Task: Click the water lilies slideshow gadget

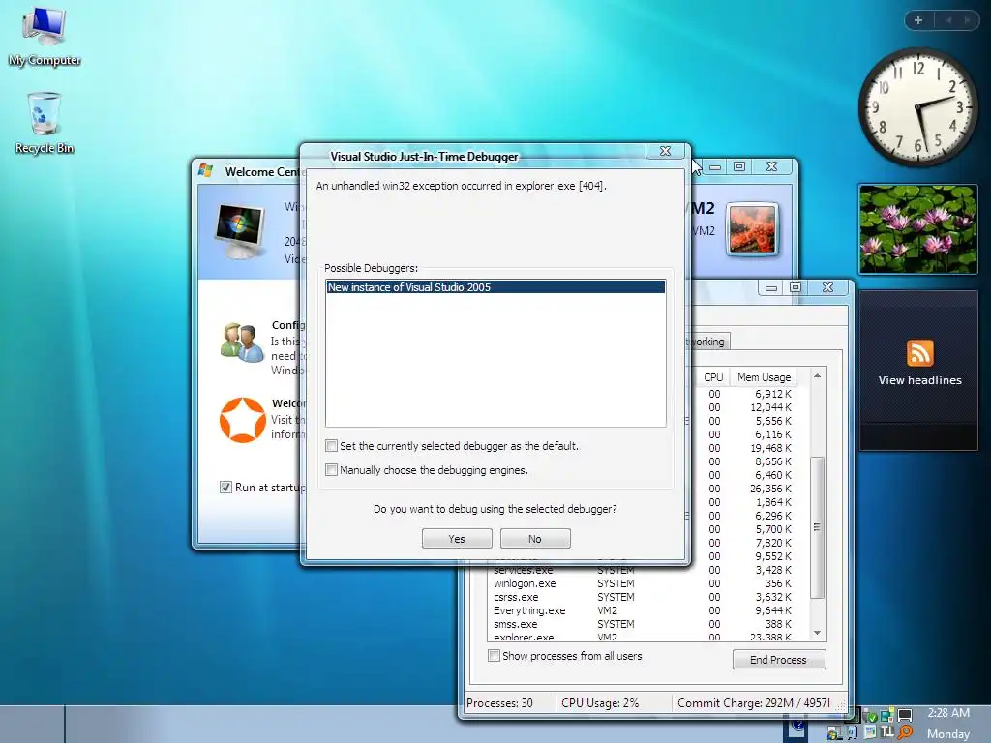Action: 917,228
